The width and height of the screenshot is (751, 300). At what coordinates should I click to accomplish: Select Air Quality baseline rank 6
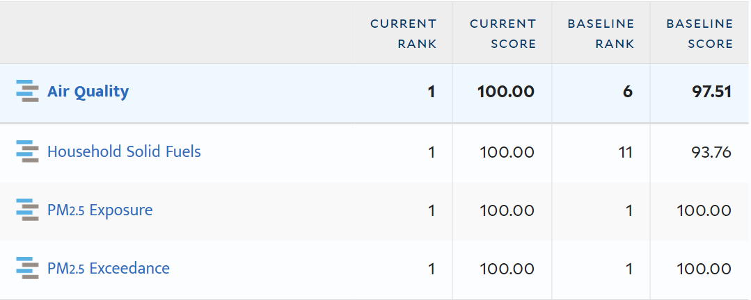click(627, 92)
